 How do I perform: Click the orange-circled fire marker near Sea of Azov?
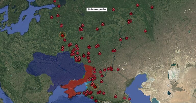pos(95,86)
